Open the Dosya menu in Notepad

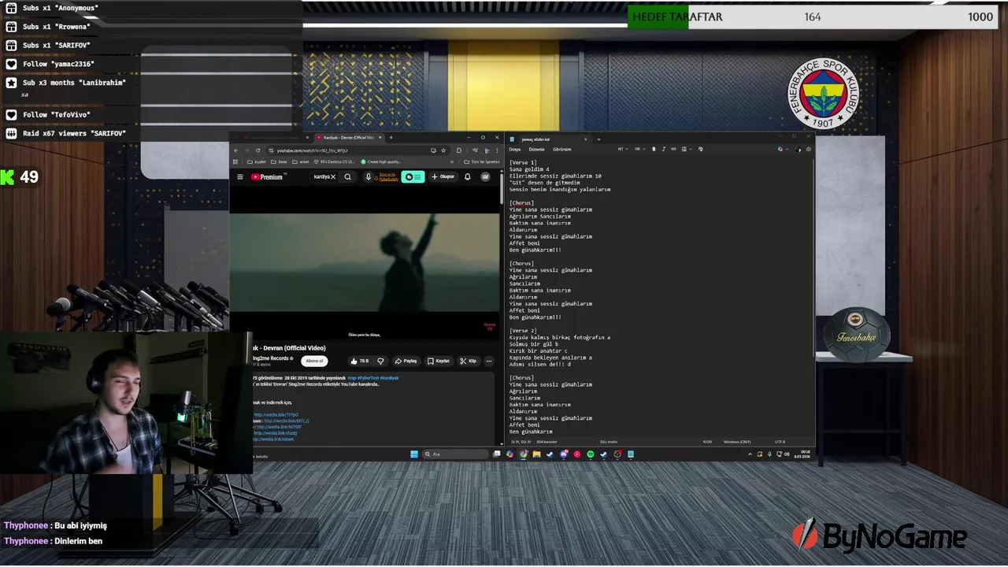pyautogui.click(x=514, y=149)
